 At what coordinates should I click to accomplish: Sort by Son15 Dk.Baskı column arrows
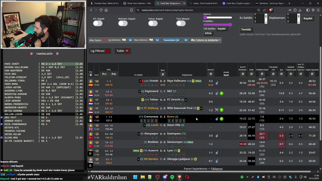243,74
